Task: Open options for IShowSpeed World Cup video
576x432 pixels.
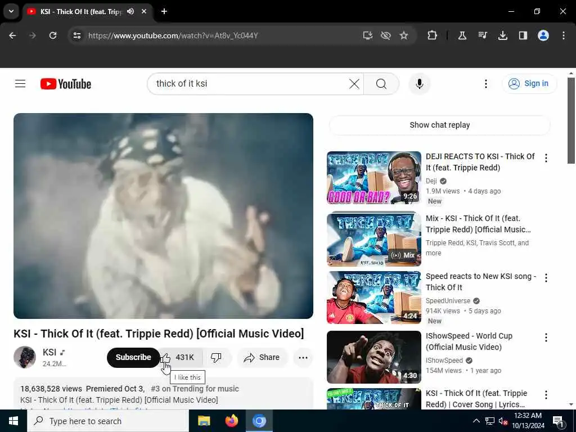Action: [546, 337]
